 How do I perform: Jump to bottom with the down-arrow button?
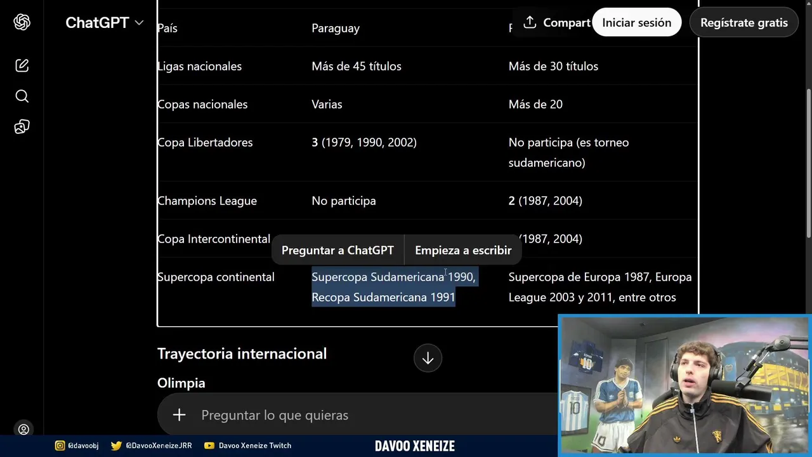[x=428, y=358]
